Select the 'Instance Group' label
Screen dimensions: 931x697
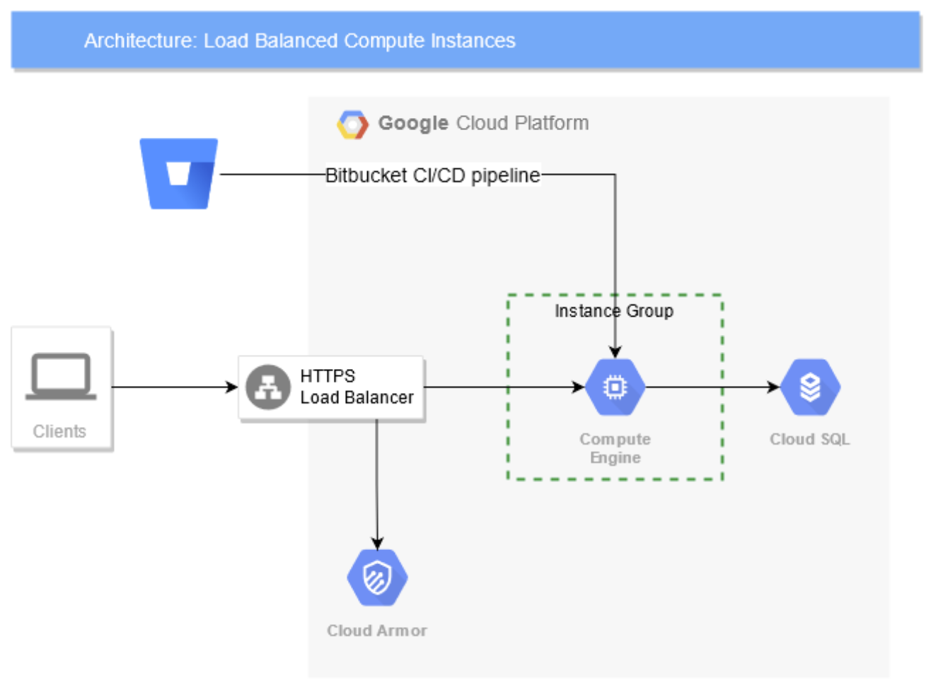[x=614, y=311]
